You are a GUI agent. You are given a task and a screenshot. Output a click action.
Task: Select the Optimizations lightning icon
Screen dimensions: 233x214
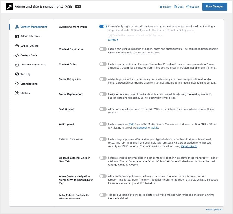[x=17, y=84]
